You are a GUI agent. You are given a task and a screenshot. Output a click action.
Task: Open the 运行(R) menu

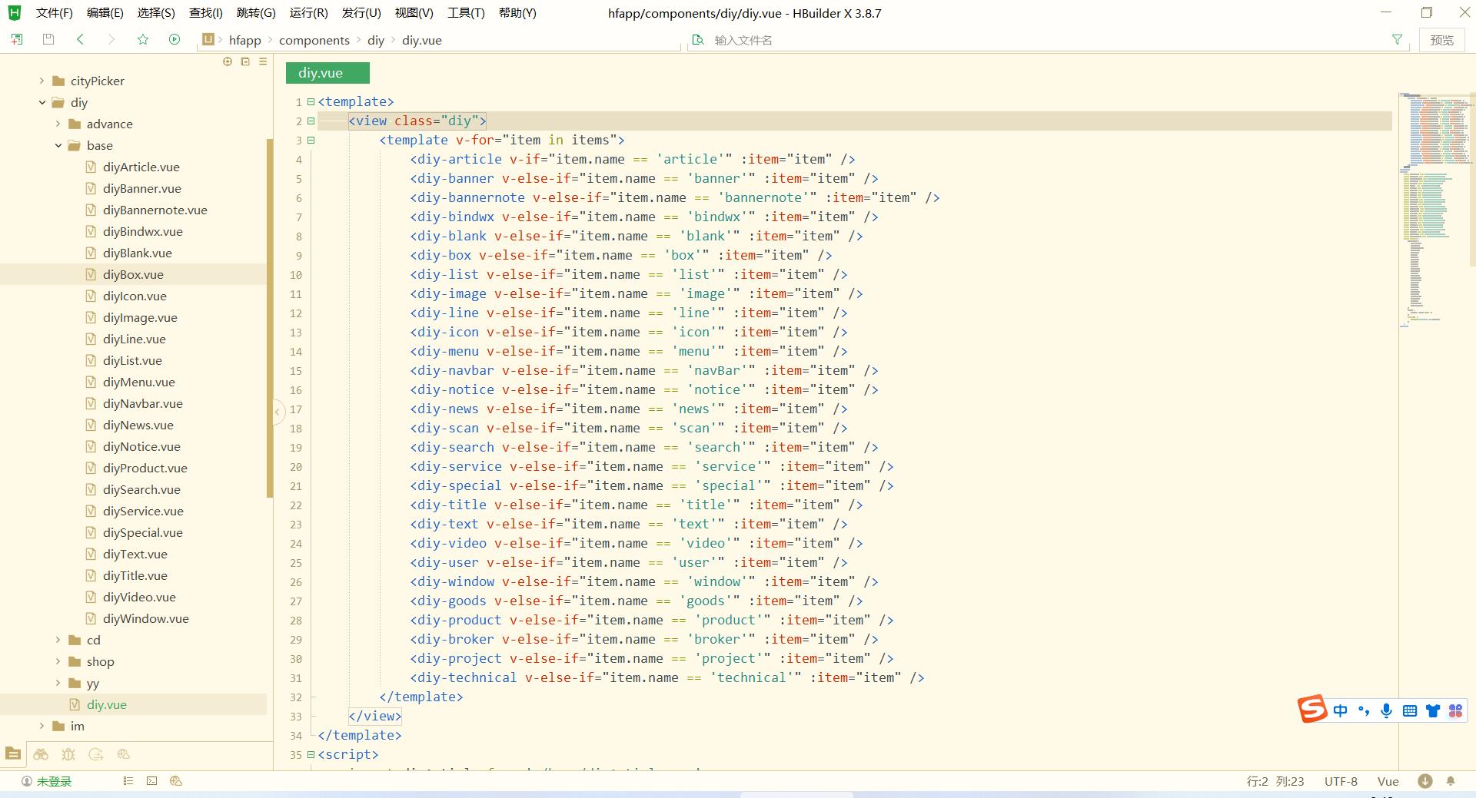point(308,13)
